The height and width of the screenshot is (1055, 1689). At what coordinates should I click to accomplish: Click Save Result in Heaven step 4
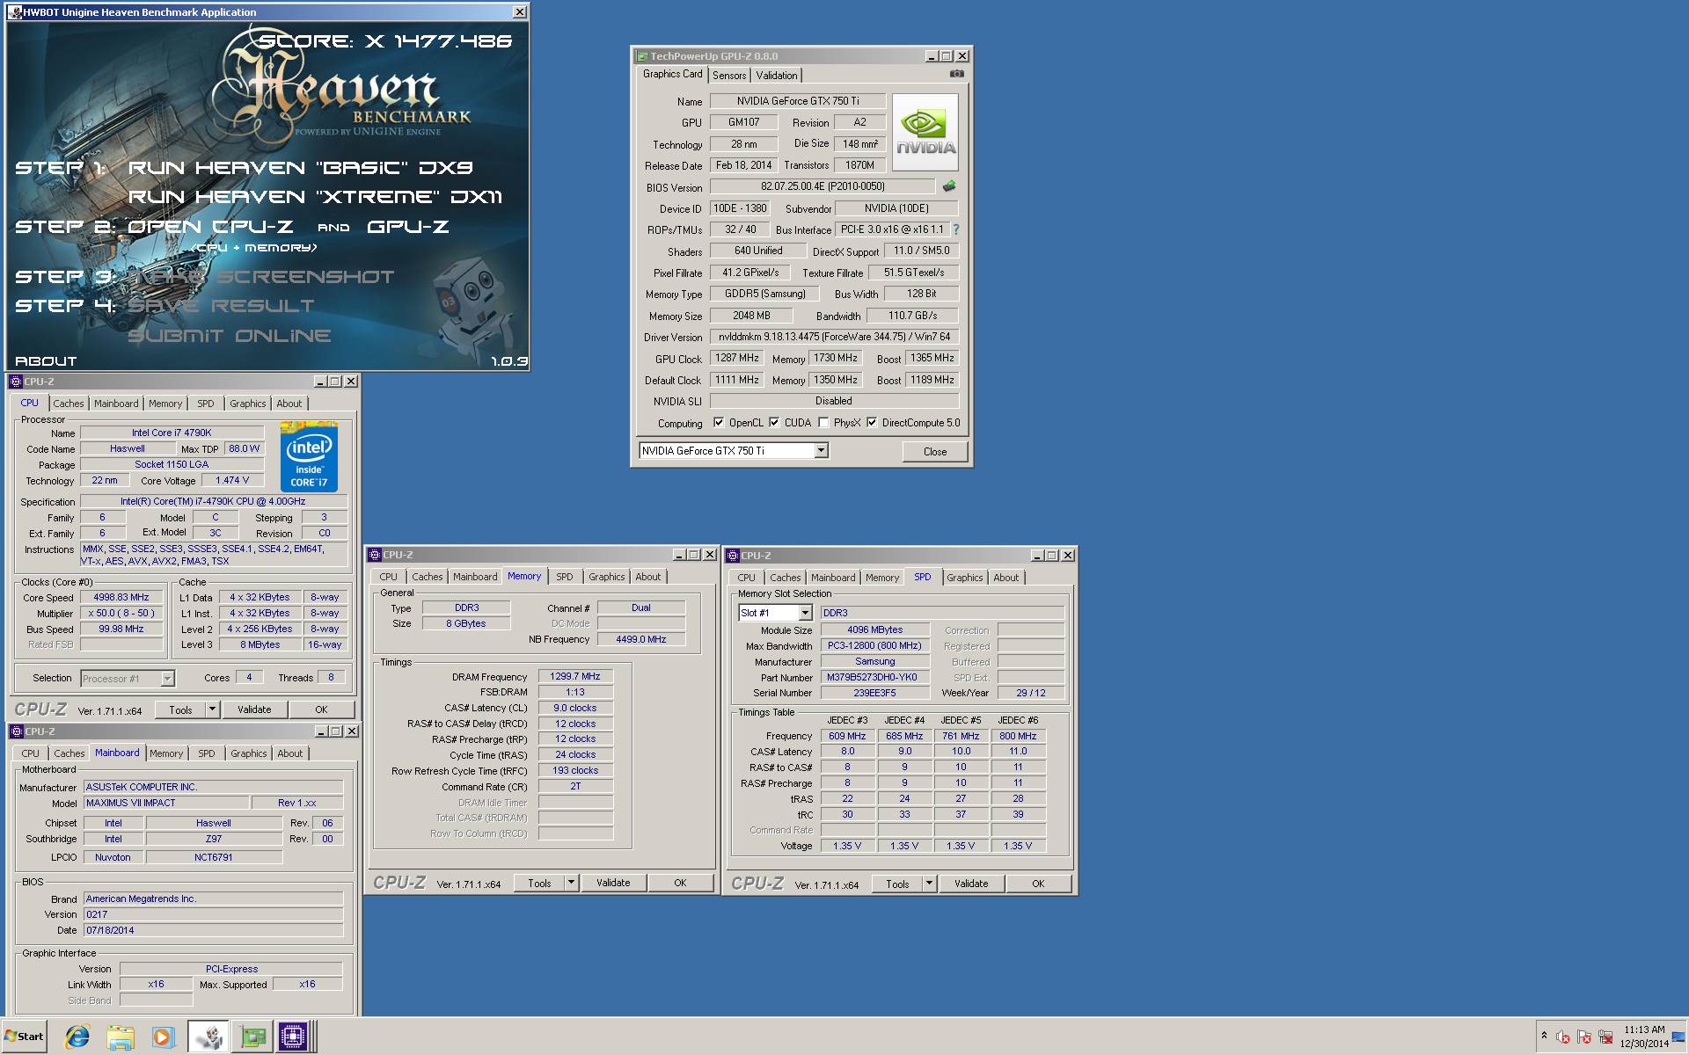point(221,306)
